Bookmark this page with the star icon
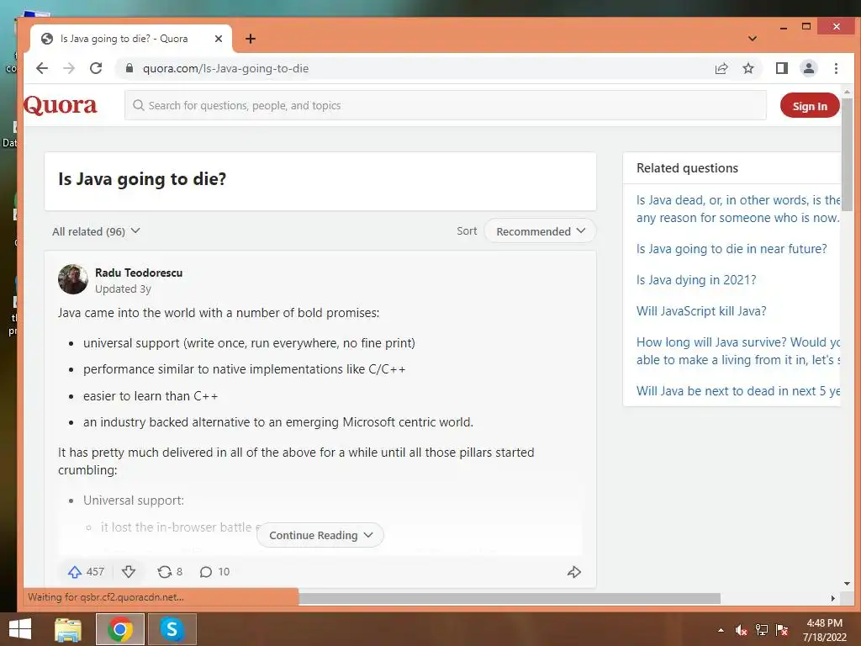This screenshot has height=646, width=861. 747,68
